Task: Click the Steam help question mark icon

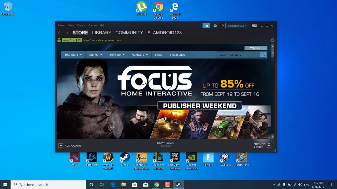Action: pyautogui.click(x=223, y=26)
